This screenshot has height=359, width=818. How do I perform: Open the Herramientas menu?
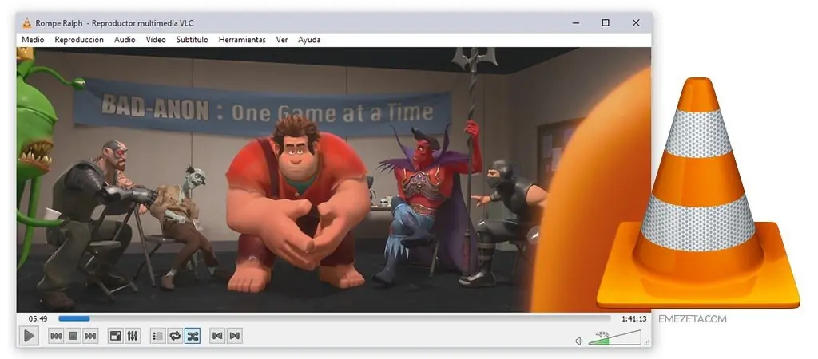242,40
